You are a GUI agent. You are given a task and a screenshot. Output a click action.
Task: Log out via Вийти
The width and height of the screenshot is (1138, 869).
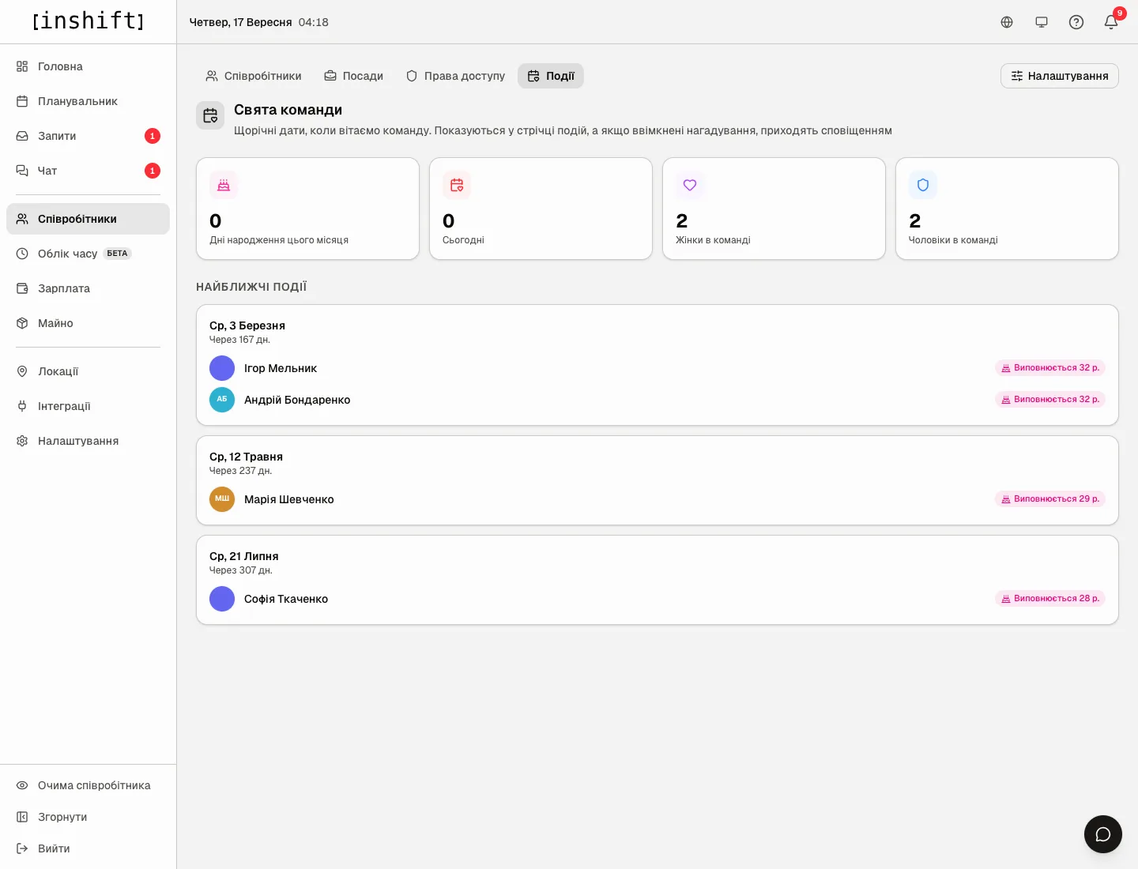(x=88, y=848)
